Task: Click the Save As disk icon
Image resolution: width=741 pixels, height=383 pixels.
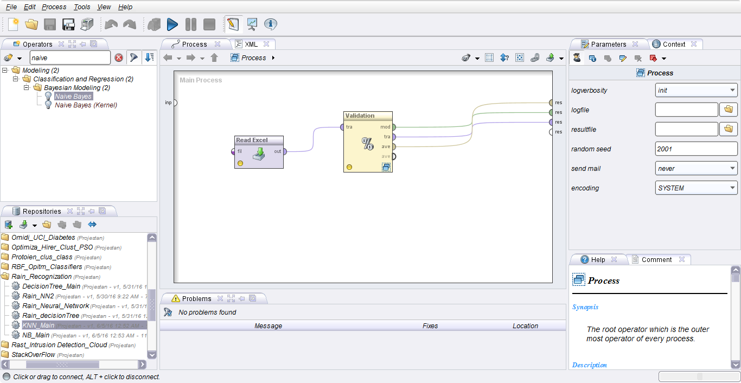Action: click(x=68, y=24)
